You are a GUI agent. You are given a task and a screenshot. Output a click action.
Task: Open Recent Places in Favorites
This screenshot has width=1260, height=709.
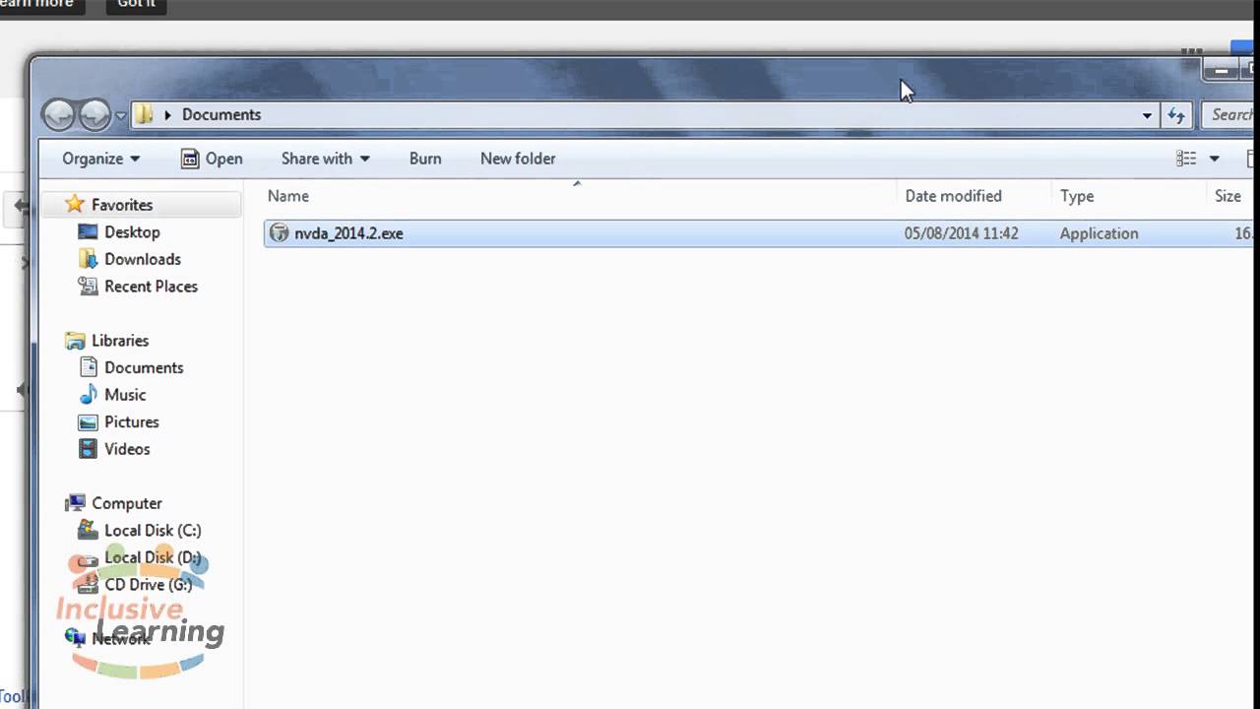click(151, 287)
